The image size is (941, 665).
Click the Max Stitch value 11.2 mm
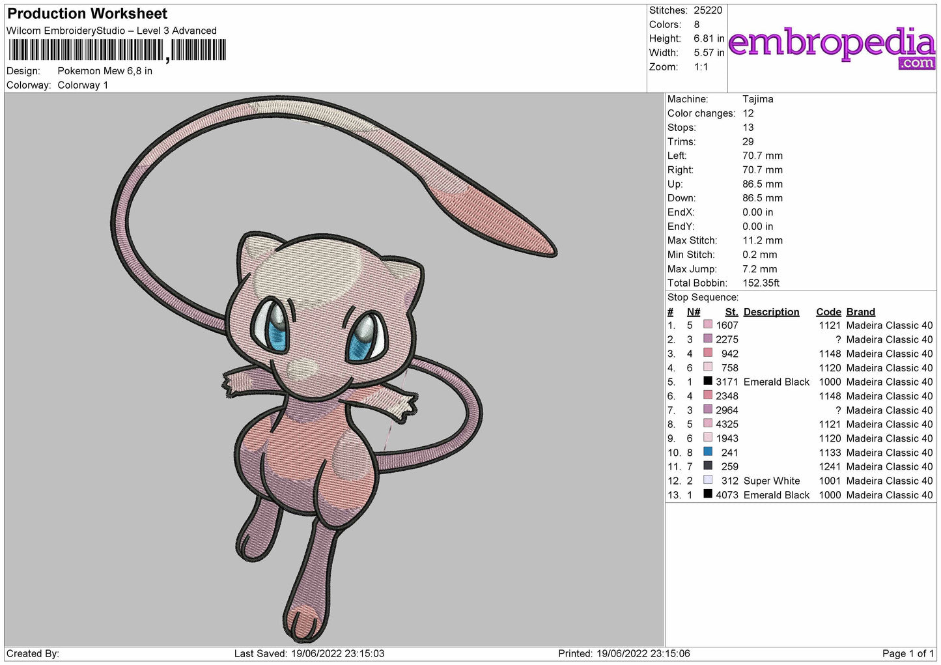763,240
